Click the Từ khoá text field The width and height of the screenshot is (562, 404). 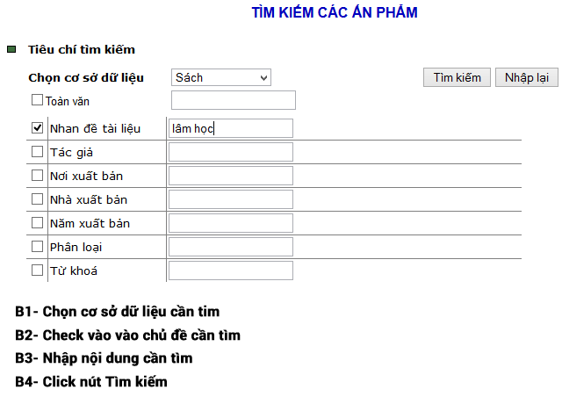pyautogui.click(x=230, y=271)
